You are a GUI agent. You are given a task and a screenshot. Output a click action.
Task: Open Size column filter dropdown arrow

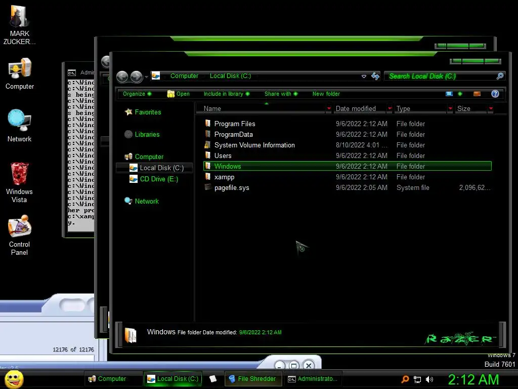[x=491, y=108]
